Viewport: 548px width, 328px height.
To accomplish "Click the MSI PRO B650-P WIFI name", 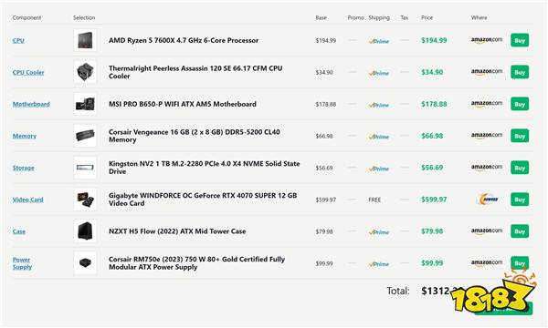I will pyautogui.click(x=183, y=104).
